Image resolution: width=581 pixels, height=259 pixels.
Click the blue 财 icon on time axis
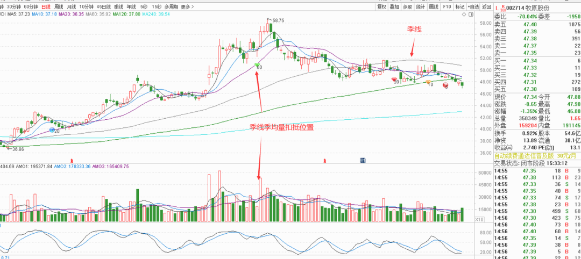click(x=363, y=161)
